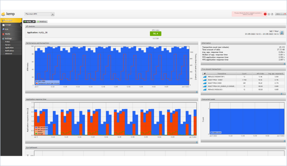This screenshot has width=287, height=166.
Task: Open Probes under Settings
Action: coord(8,41)
